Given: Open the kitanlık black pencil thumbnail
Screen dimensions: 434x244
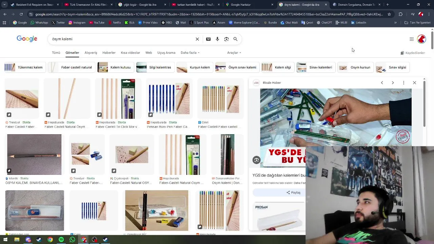Looking at the screenshot, I should (x=34, y=155).
